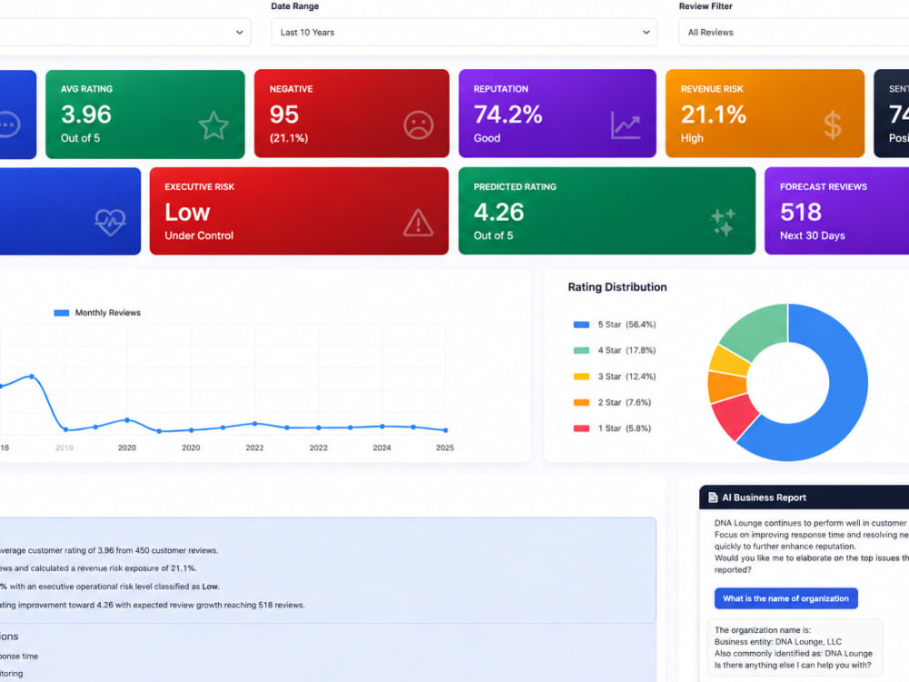
Task: Click the 2025 data point on line chart
Action: pos(445,430)
